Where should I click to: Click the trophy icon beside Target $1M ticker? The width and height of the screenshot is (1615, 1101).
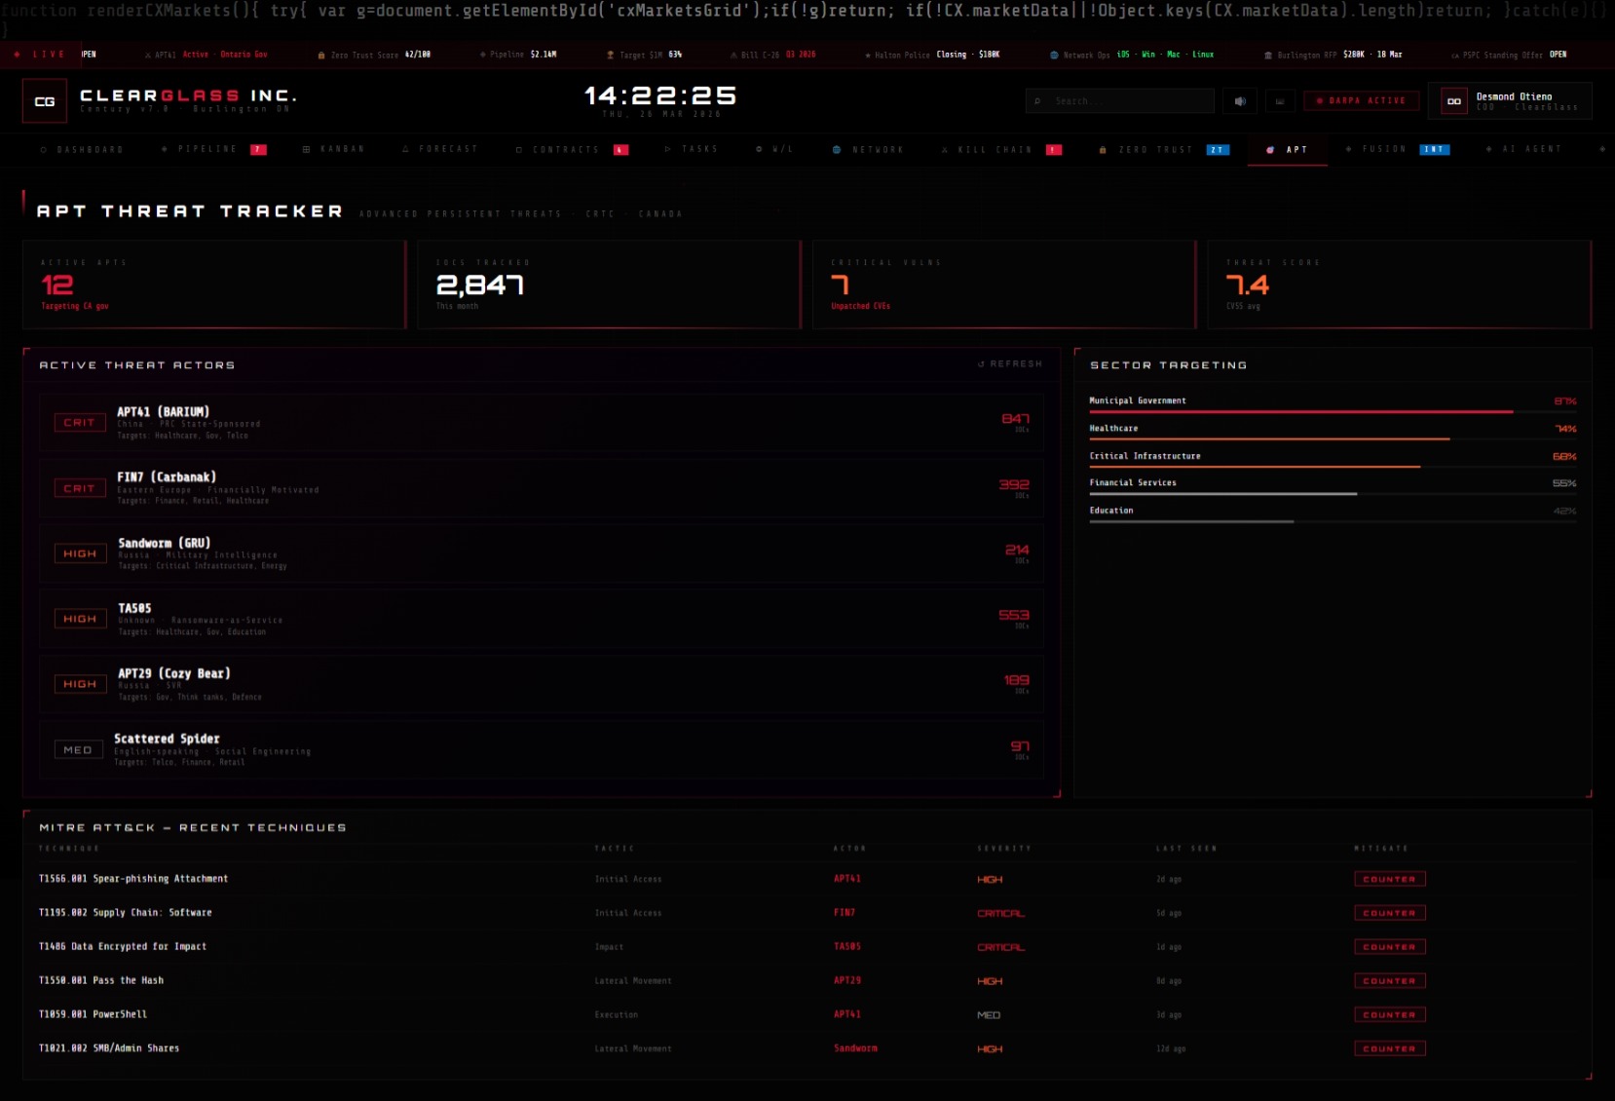pos(611,56)
